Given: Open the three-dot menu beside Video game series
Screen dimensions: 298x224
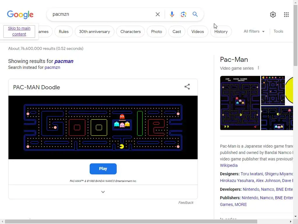Looking at the screenshot, I should [x=258, y=68].
